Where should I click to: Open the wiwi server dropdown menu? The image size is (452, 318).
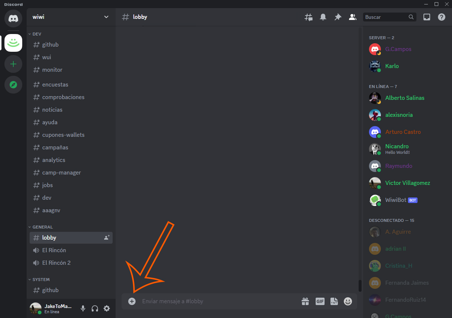pos(106,17)
